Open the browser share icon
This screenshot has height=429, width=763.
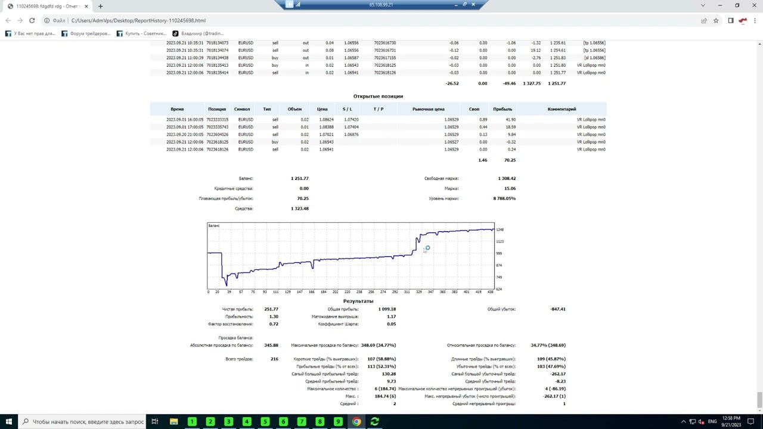pos(704,20)
